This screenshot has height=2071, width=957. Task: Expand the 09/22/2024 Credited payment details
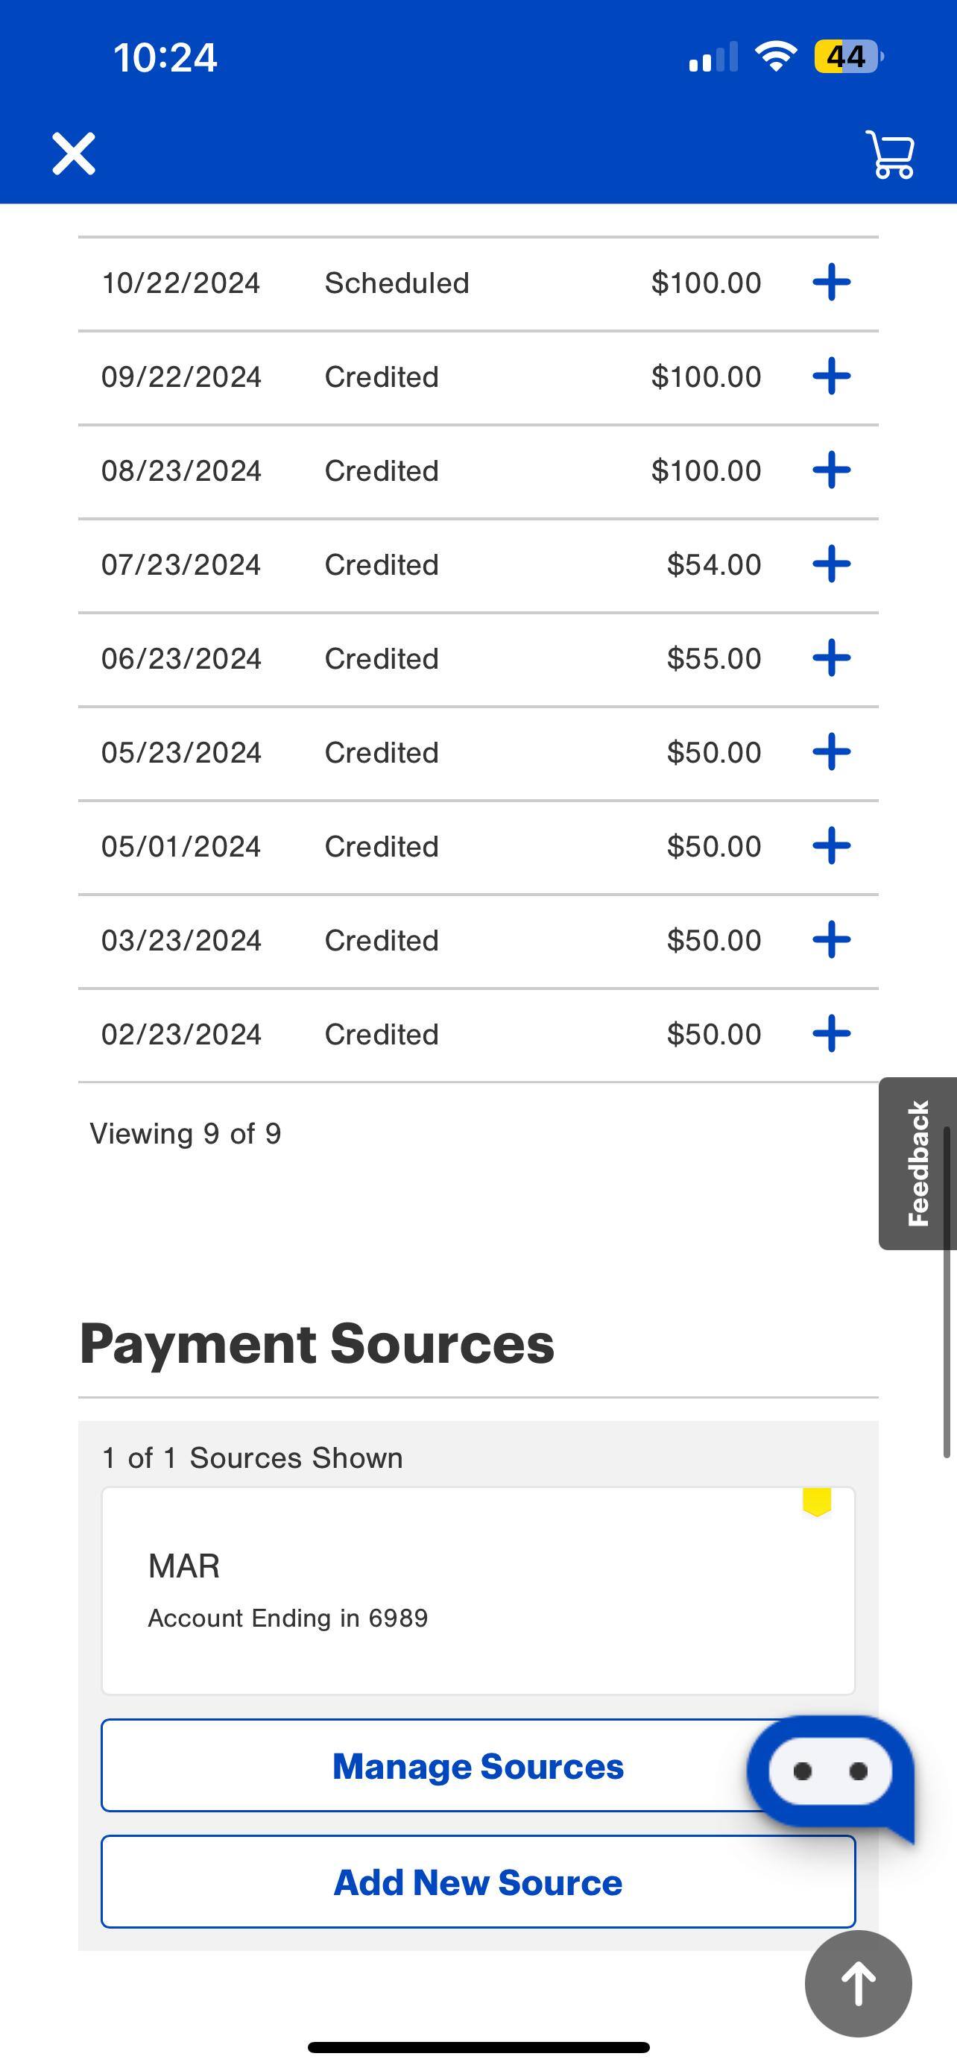click(x=832, y=377)
